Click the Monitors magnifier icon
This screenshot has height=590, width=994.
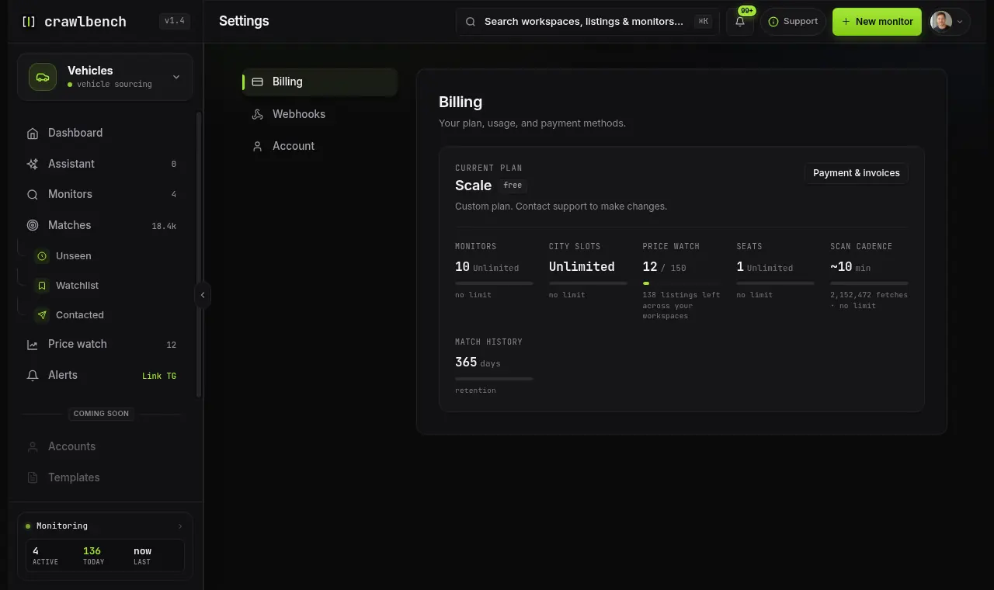tap(33, 195)
